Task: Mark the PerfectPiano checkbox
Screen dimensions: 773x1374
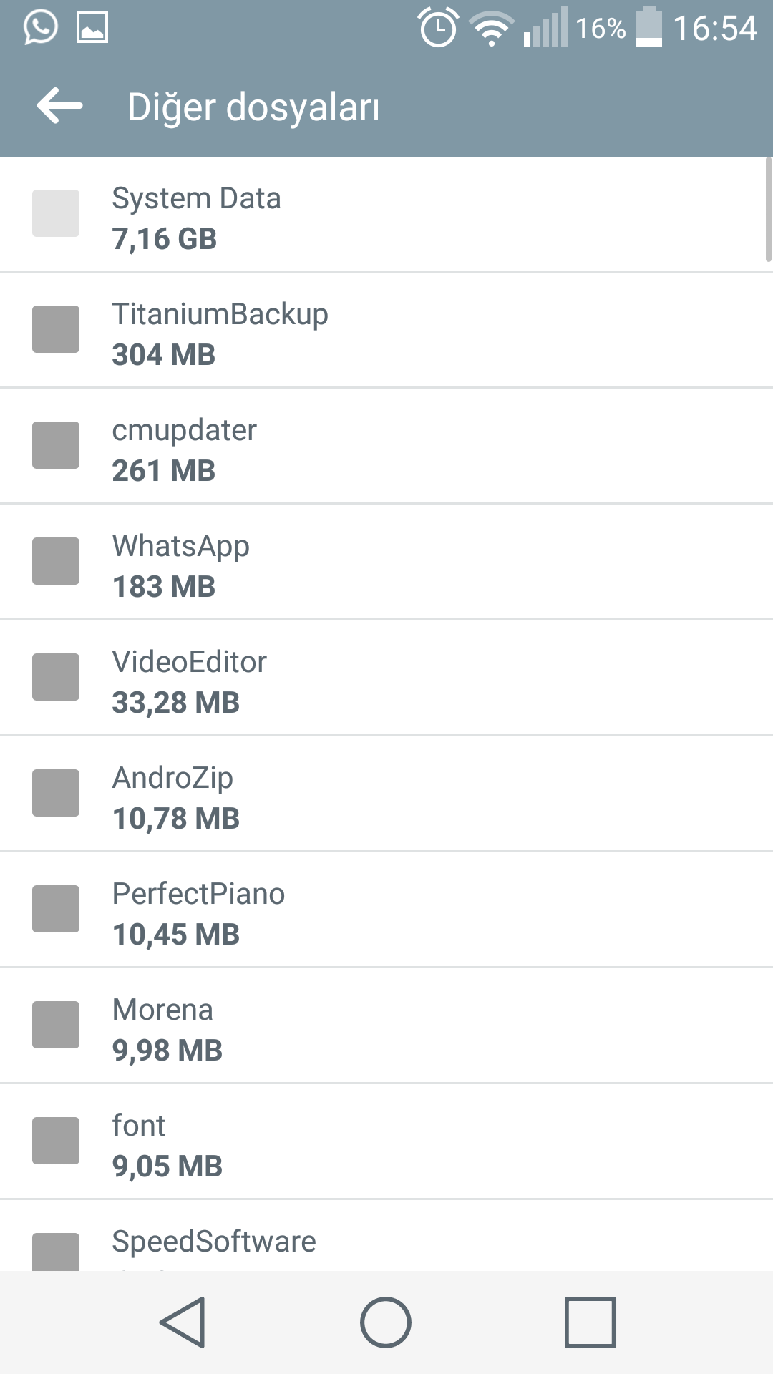Action: tap(56, 909)
